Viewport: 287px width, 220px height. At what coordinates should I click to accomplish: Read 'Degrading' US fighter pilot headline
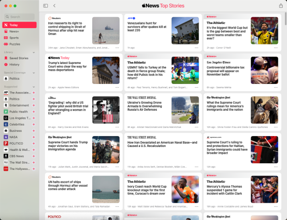(x=68, y=108)
